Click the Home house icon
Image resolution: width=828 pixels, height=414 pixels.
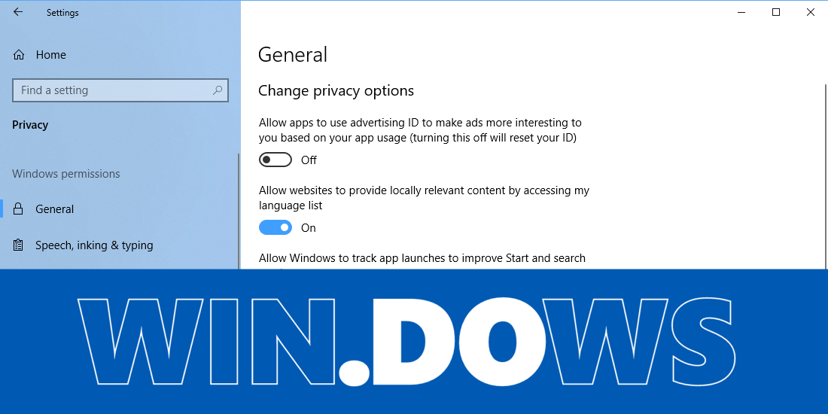tap(19, 55)
